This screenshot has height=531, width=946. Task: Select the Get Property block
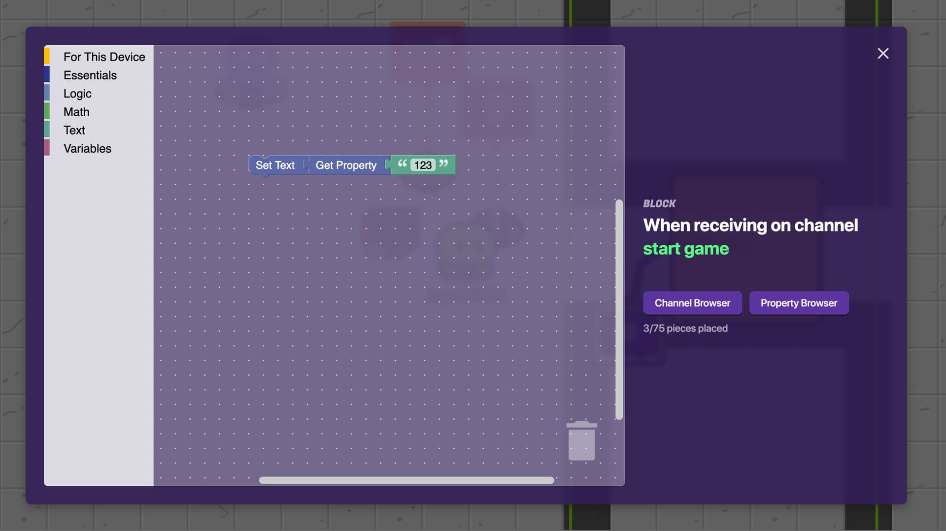click(345, 166)
